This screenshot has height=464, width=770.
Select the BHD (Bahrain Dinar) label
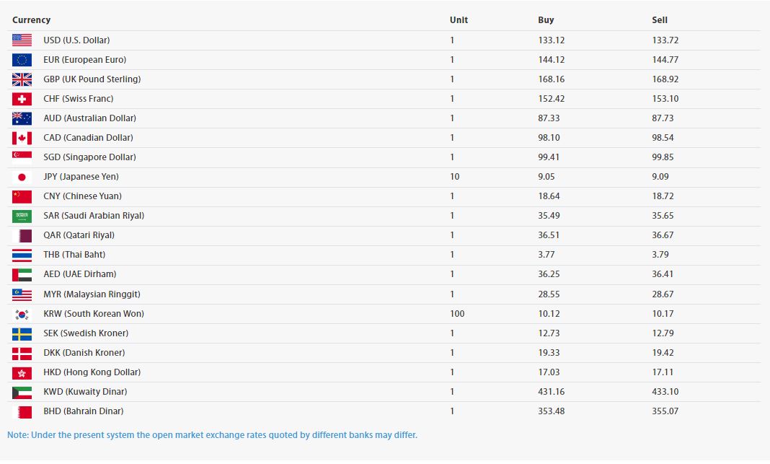[83, 411]
